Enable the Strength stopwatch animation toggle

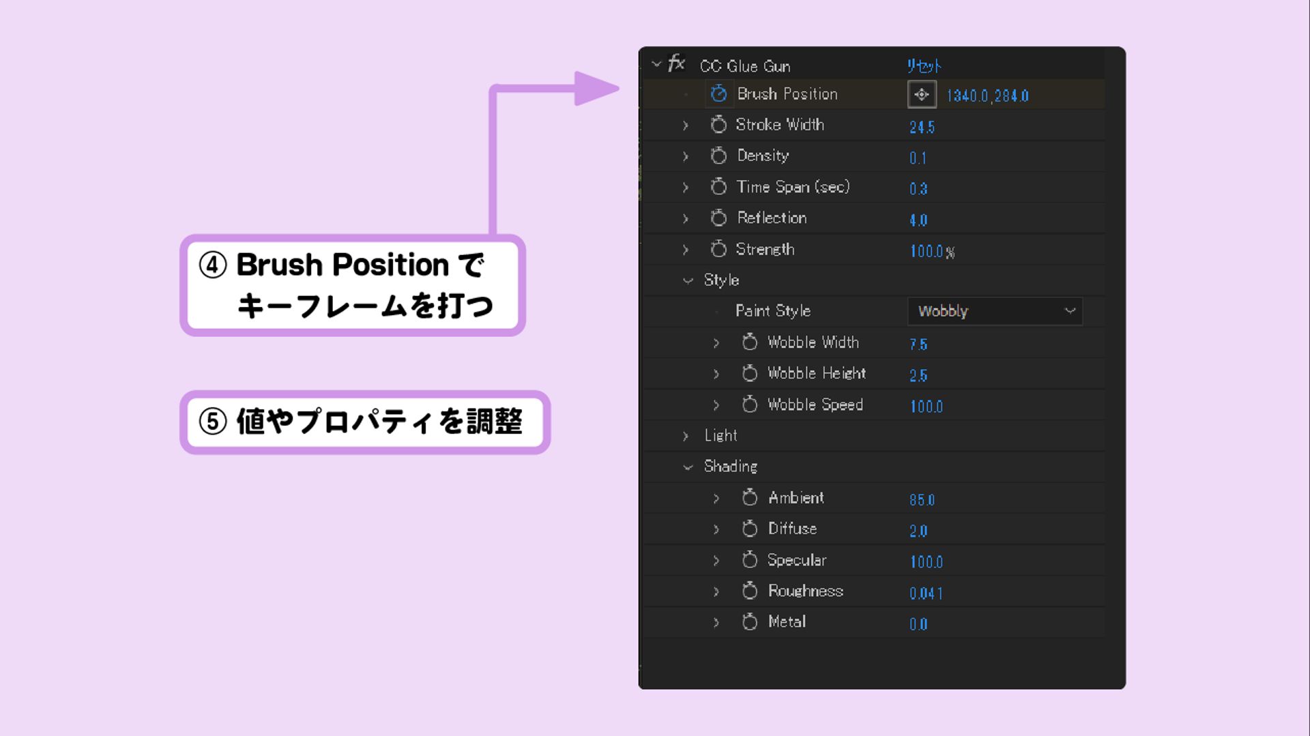(718, 250)
